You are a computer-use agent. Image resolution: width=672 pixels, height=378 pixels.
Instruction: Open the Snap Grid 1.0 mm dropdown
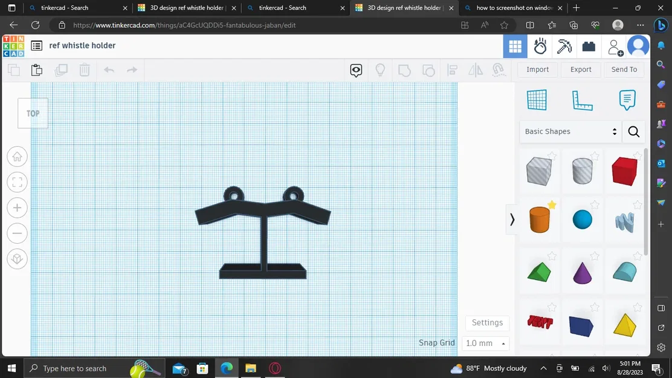[x=486, y=344]
